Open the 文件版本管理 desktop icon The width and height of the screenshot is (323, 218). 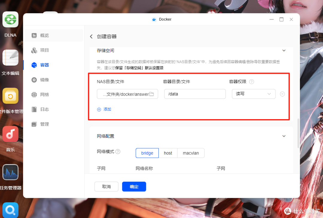coord(10,96)
